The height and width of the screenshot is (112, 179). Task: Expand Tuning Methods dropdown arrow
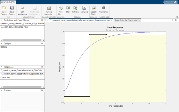[x=53, y=14]
